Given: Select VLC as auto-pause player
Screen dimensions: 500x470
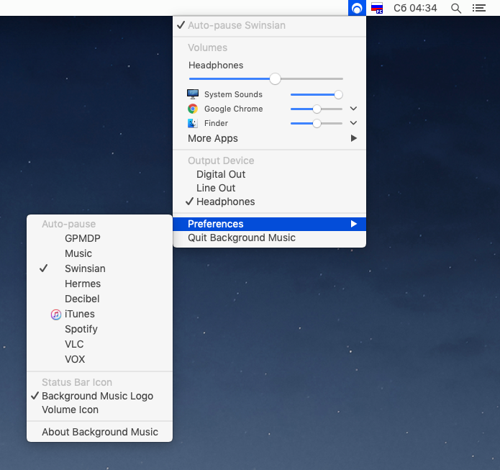Looking at the screenshot, I should click(100, 344).
